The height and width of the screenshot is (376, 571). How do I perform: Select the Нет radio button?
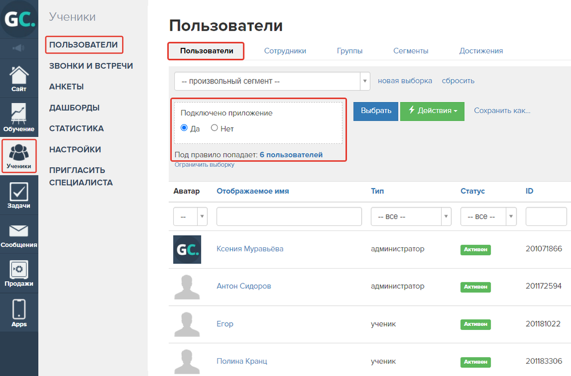214,128
